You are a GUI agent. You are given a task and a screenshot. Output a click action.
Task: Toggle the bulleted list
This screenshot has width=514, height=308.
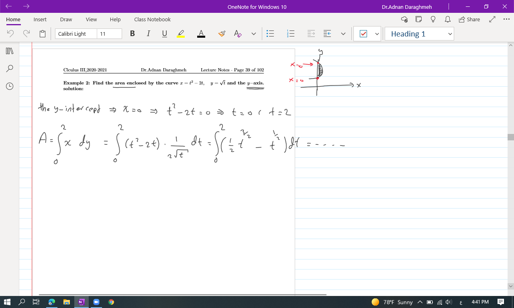[271, 34]
